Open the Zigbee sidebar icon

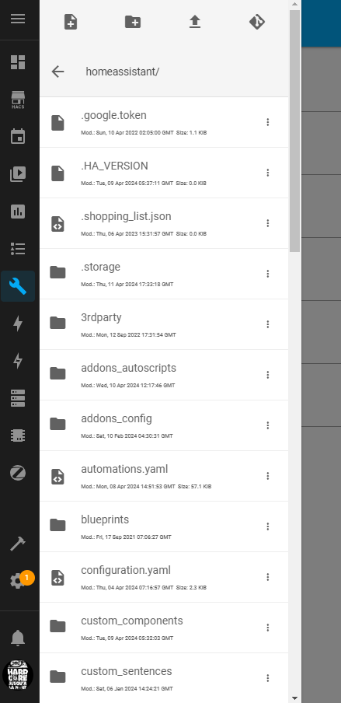[x=18, y=473]
